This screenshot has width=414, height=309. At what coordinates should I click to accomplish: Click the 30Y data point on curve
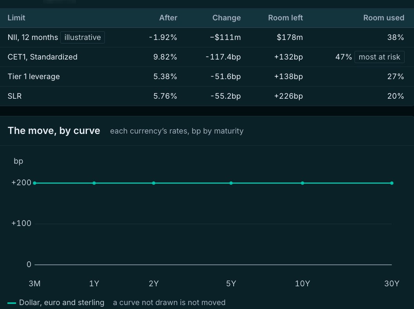(x=392, y=183)
